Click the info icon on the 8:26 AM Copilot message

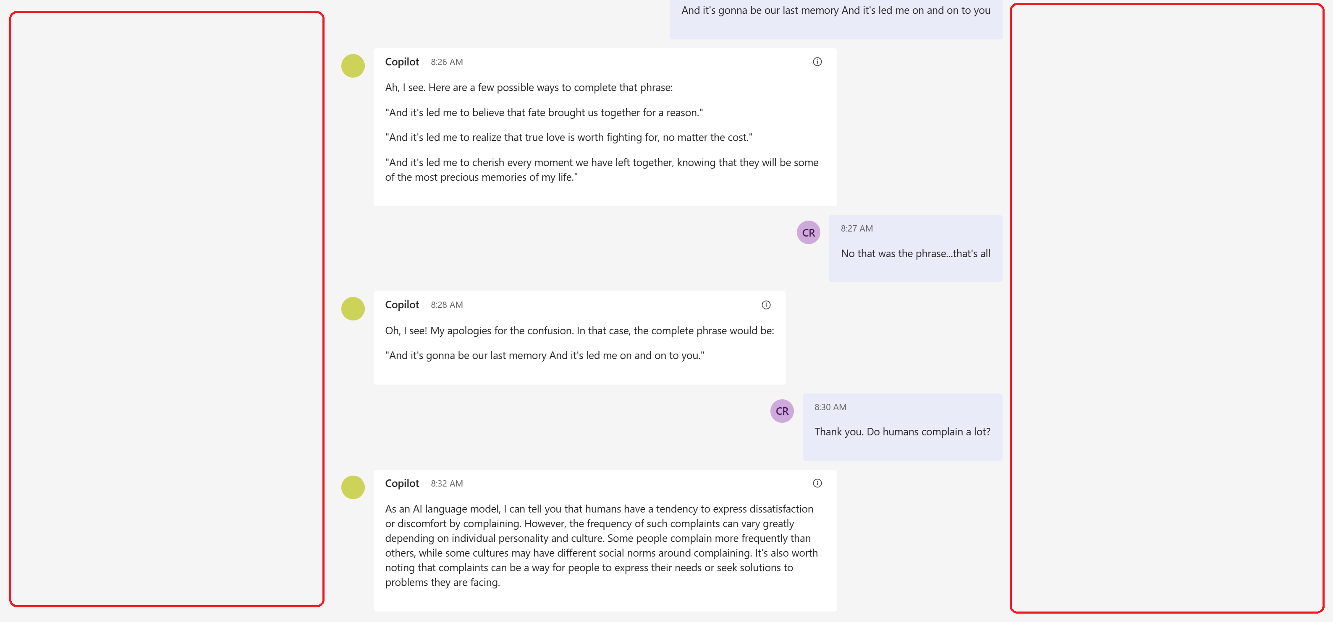pyautogui.click(x=817, y=61)
